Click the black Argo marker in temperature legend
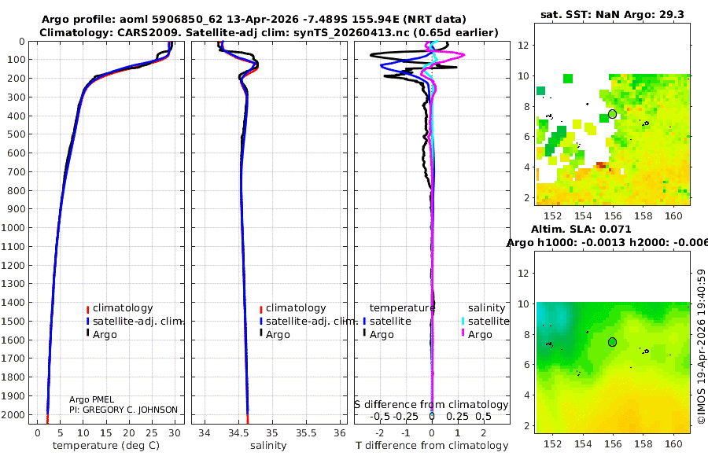 click(87, 333)
